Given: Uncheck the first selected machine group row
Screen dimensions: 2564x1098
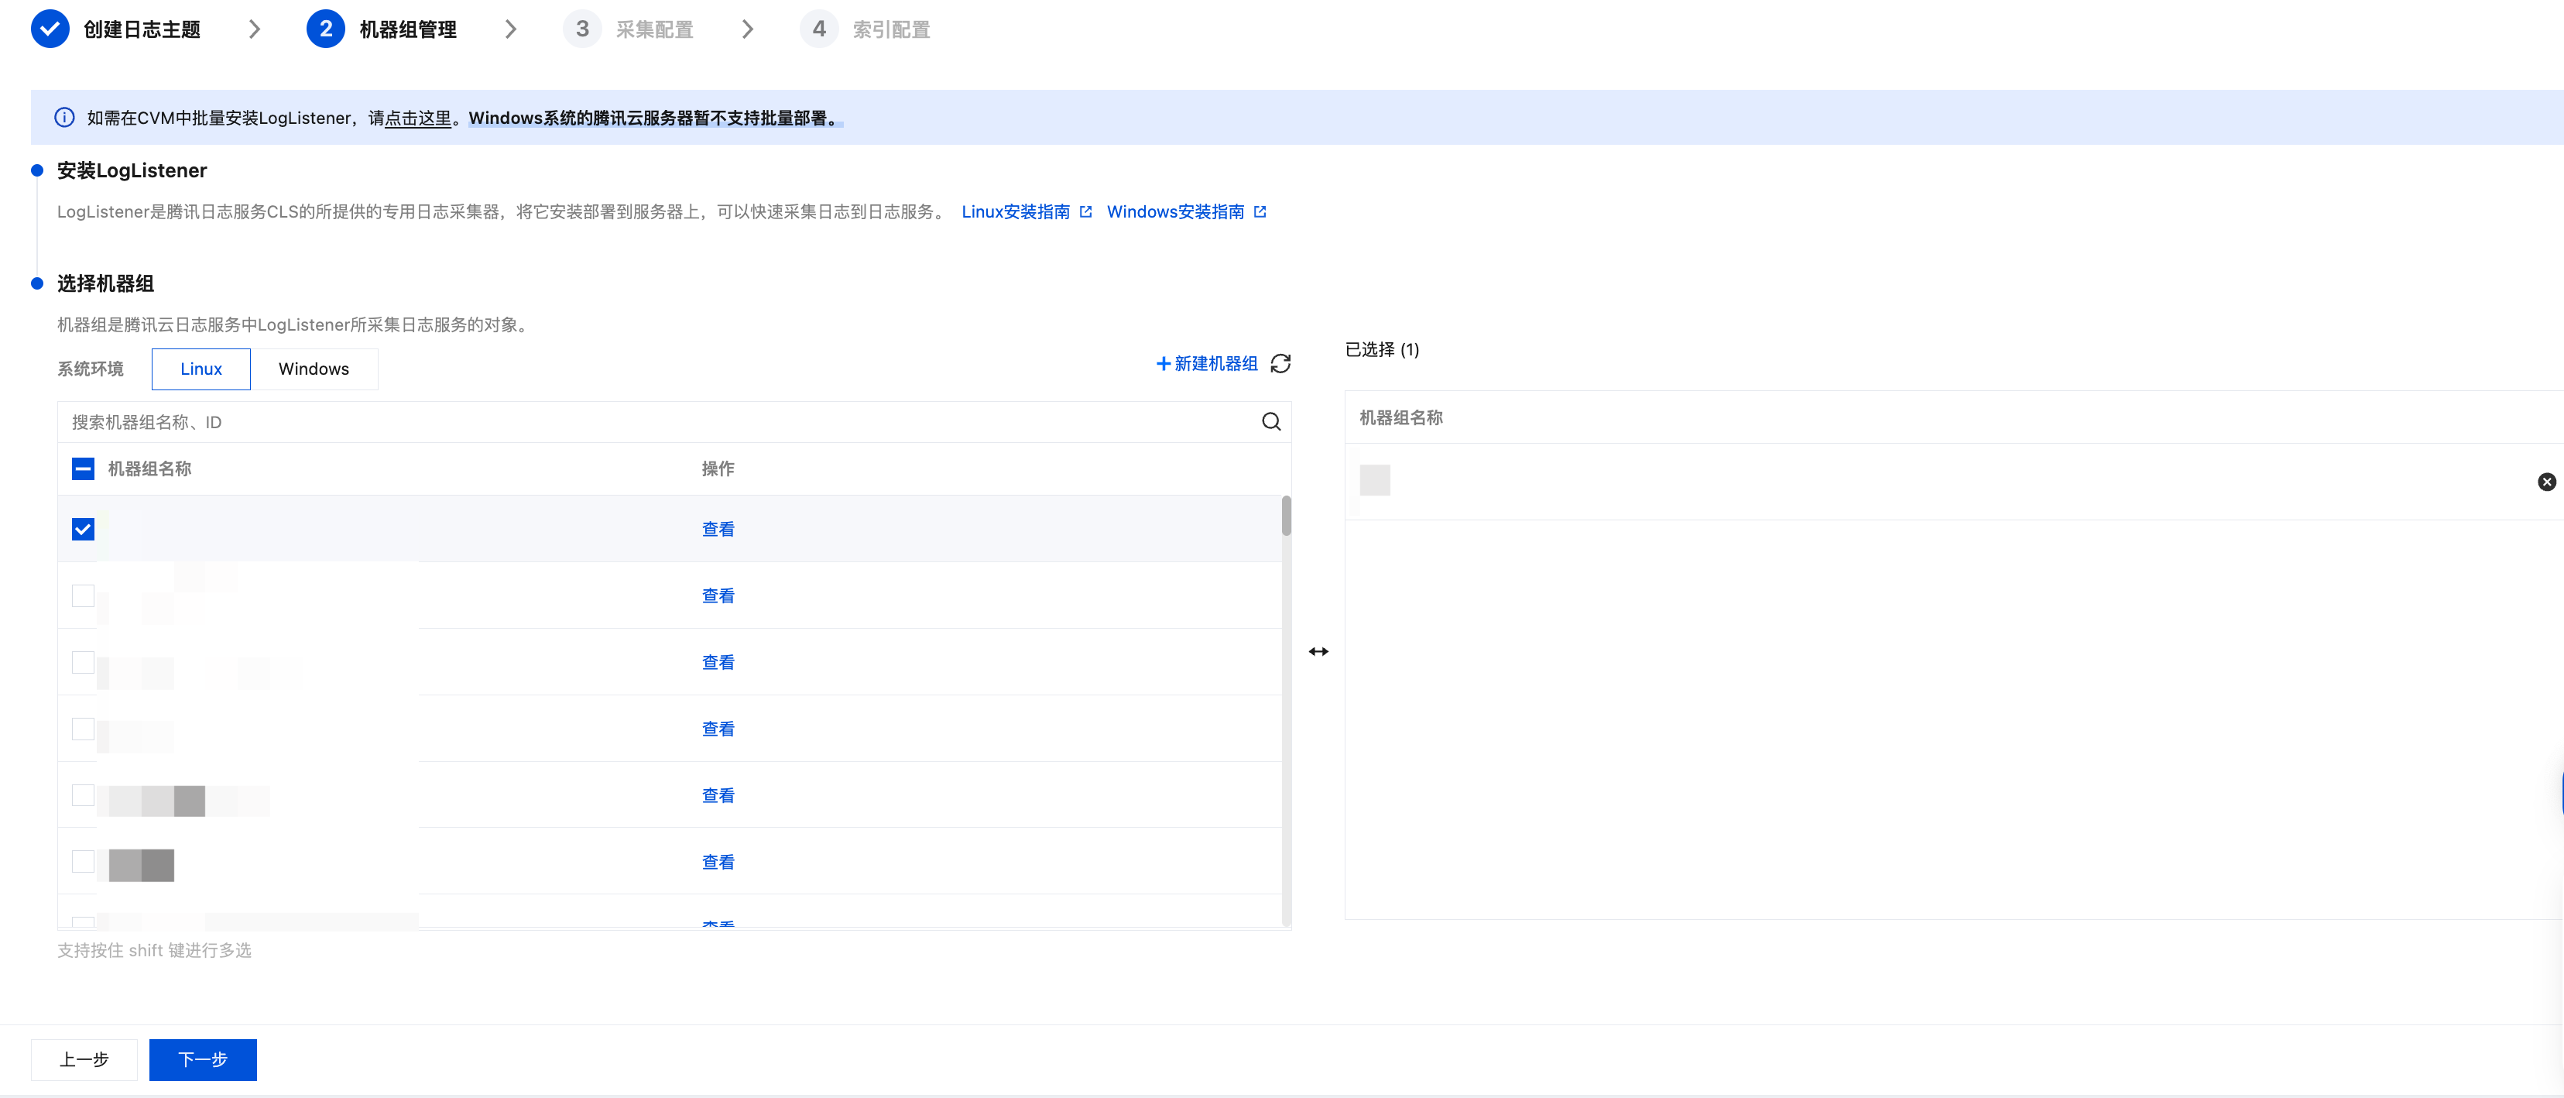Looking at the screenshot, I should pyautogui.click(x=84, y=529).
